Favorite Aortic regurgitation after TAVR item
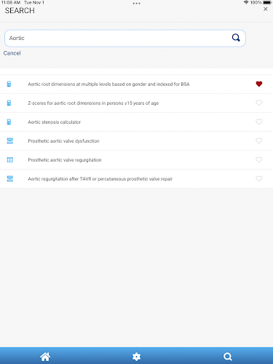 click(x=259, y=178)
